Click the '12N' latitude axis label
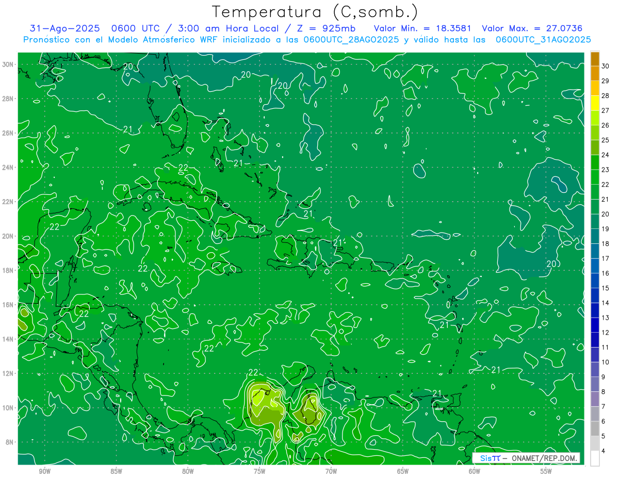The width and height of the screenshot is (619, 478). click(x=9, y=373)
